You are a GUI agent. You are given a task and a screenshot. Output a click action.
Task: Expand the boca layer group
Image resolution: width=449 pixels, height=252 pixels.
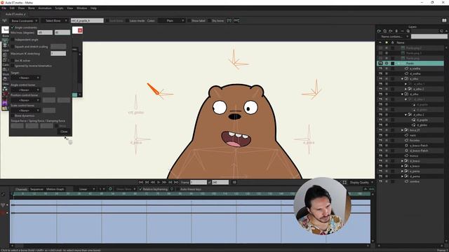[x=402, y=130]
